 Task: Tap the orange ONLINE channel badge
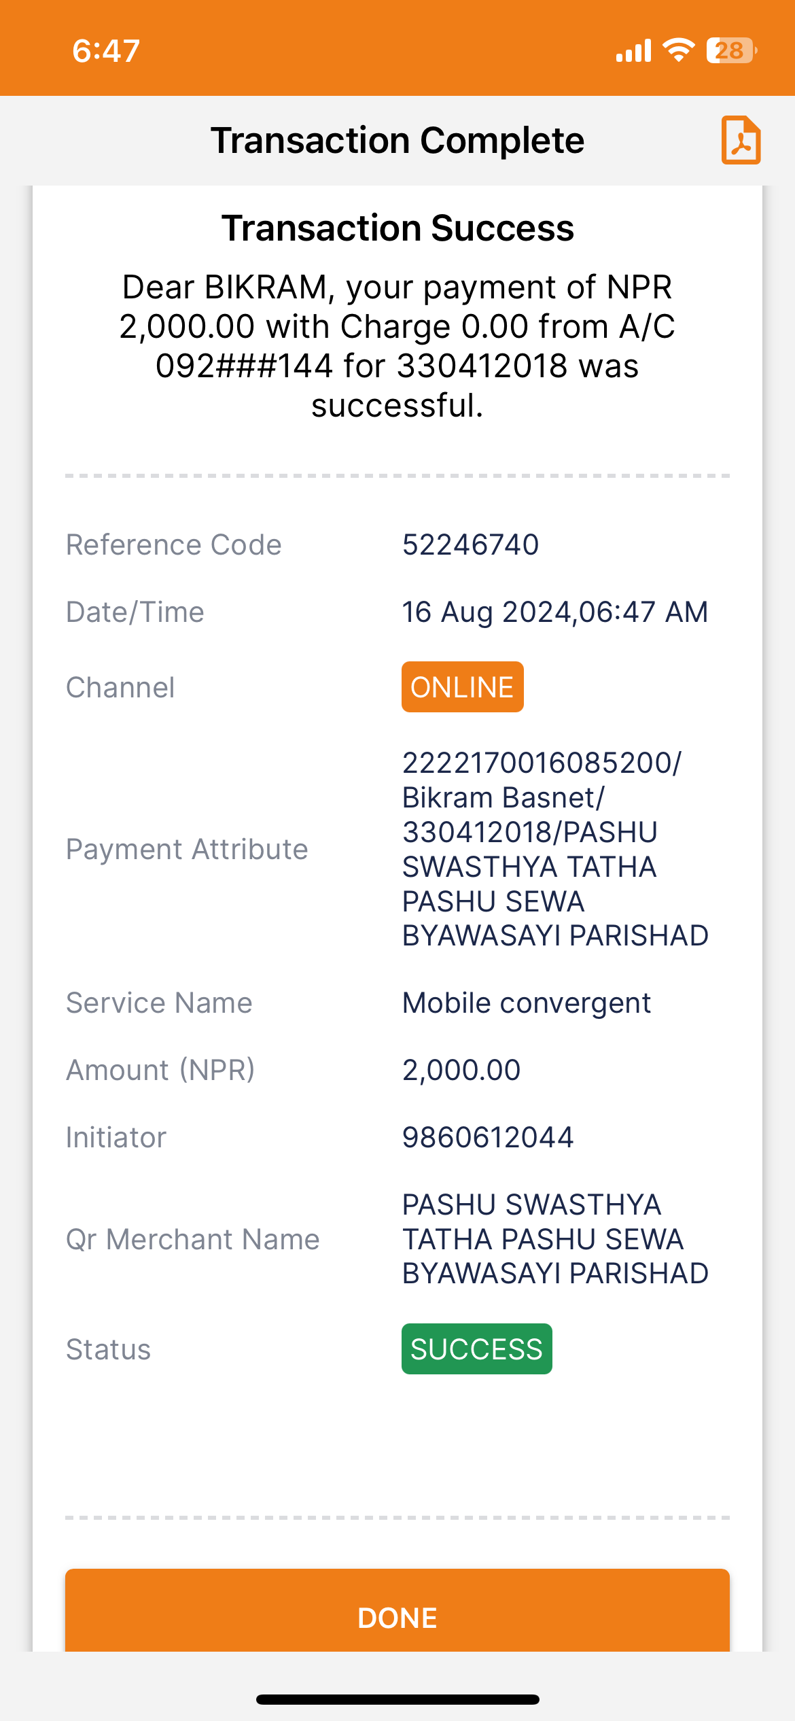tap(462, 686)
